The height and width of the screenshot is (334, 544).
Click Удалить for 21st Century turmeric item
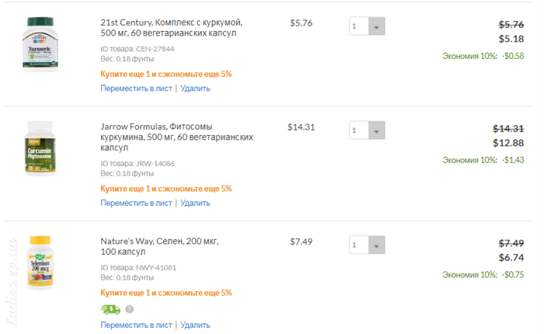coord(195,89)
